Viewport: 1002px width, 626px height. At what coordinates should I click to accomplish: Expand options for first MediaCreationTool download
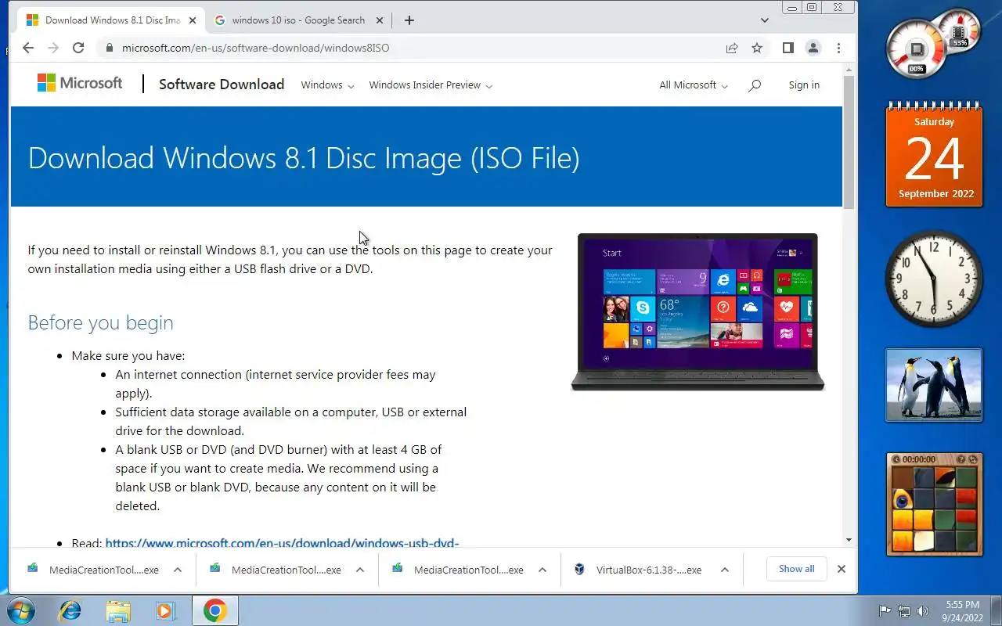point(178,570)
